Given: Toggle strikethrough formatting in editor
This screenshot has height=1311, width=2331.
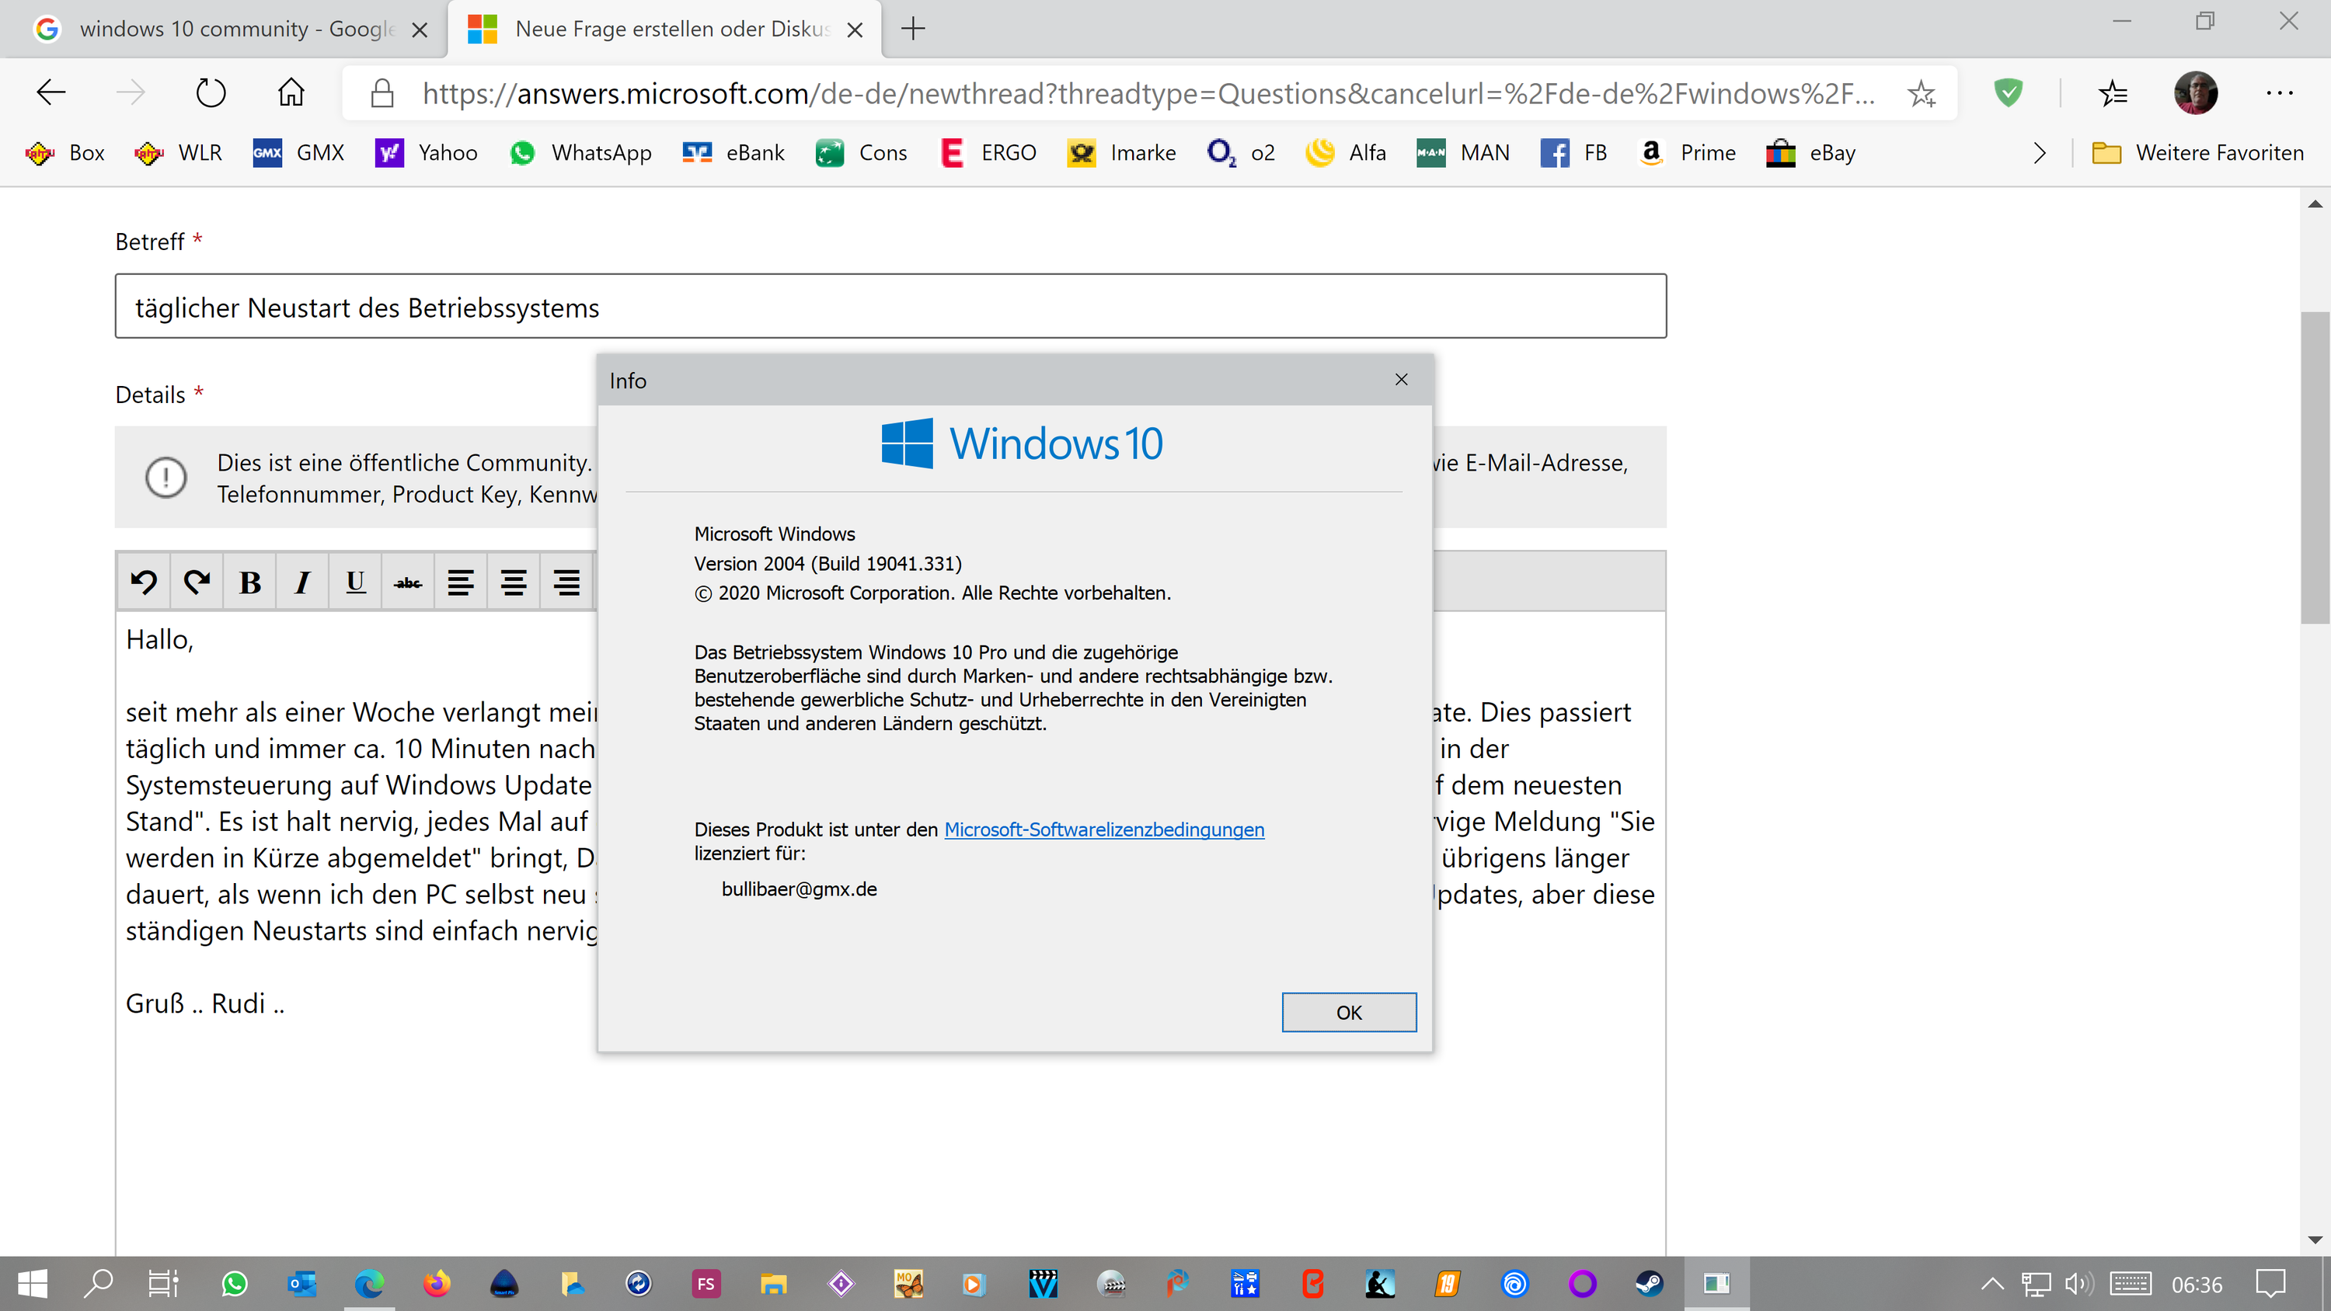Looking at the screenshot, I should pyautogui.click(x=408, y=582).
